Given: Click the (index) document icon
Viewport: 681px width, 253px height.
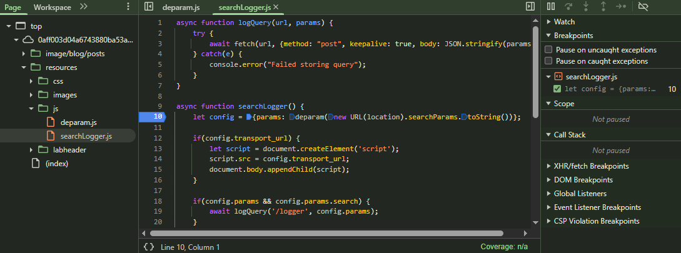Looking at the screenshot, I should (x=36, y=164).
